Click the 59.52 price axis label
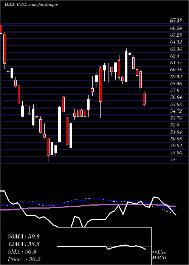The image size is (189, 265). pos(176,77)
